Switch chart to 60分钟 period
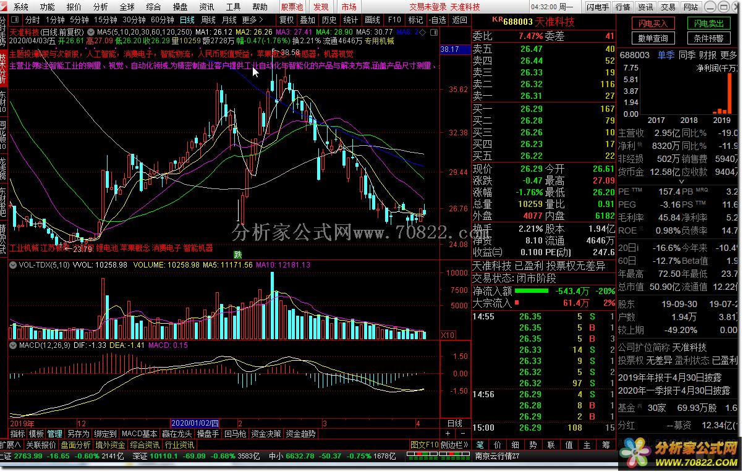This screenshot has width=743, height=472. pos(163,20)
